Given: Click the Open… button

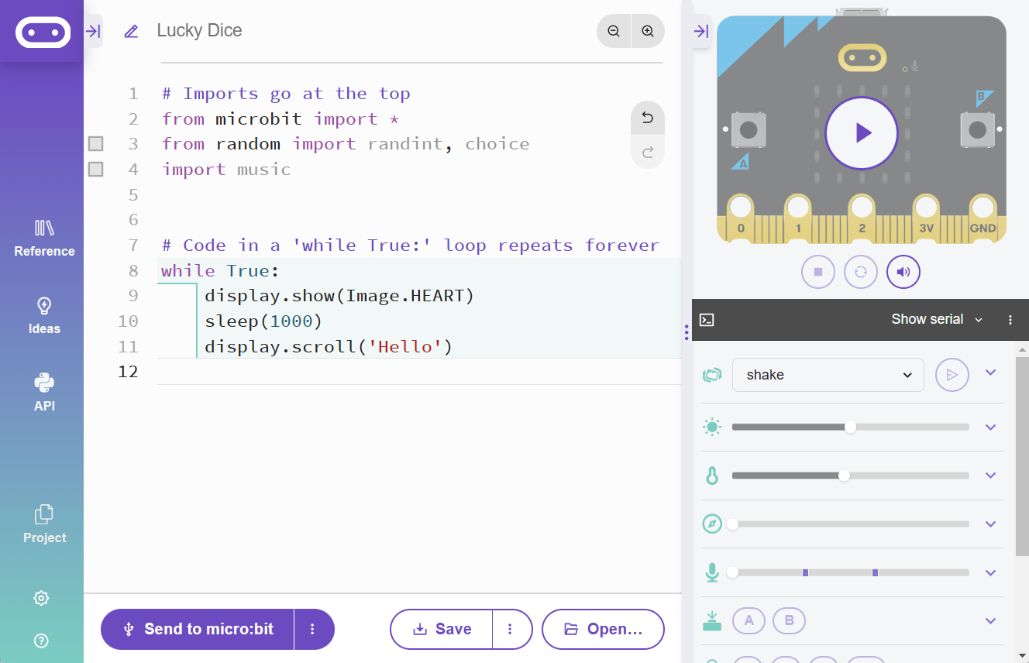Looking at the screenshot, I should (x=603, y=629).
